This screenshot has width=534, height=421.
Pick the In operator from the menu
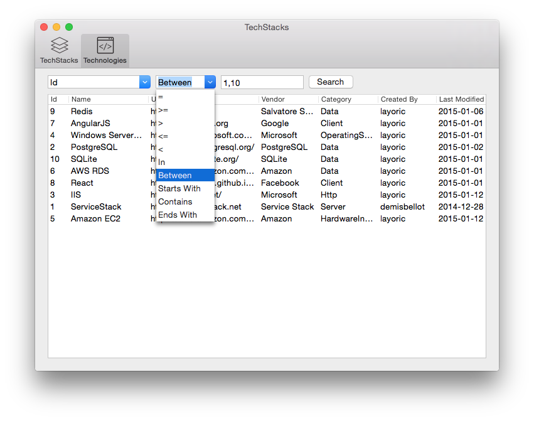click(x=162, y=162)
